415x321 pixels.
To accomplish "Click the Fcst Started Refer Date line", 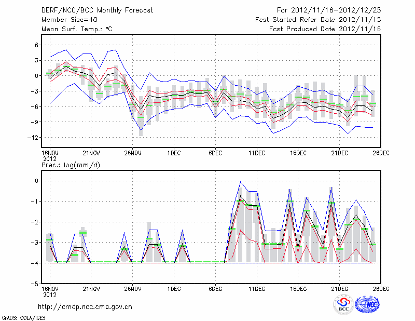I will click(x=318, y=19).
